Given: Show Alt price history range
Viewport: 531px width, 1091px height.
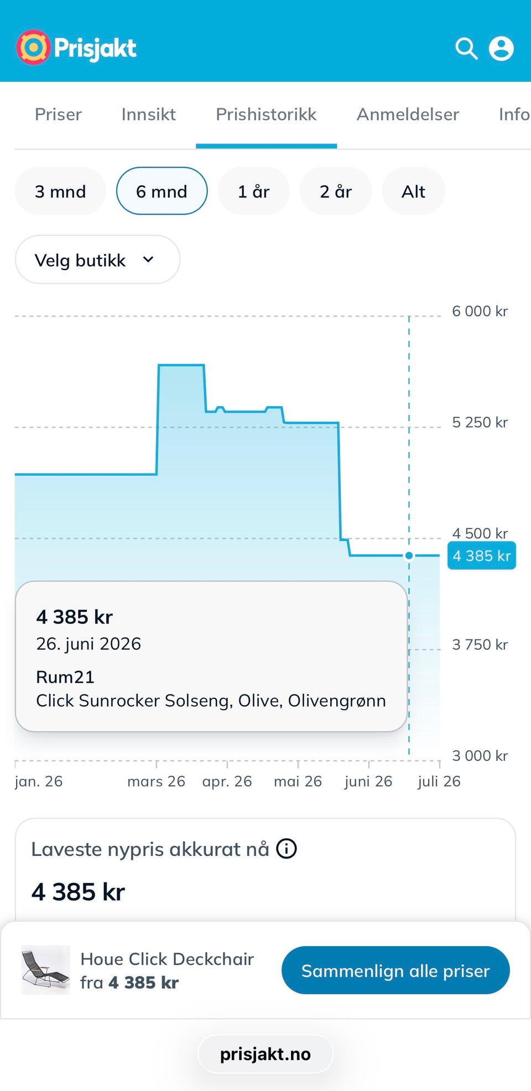Looking at the screenshot, I should 413,191.
